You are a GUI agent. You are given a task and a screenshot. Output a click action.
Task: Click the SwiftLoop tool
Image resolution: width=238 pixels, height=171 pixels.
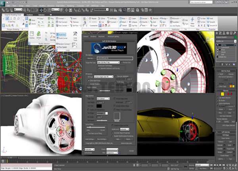tap(112, 18)
